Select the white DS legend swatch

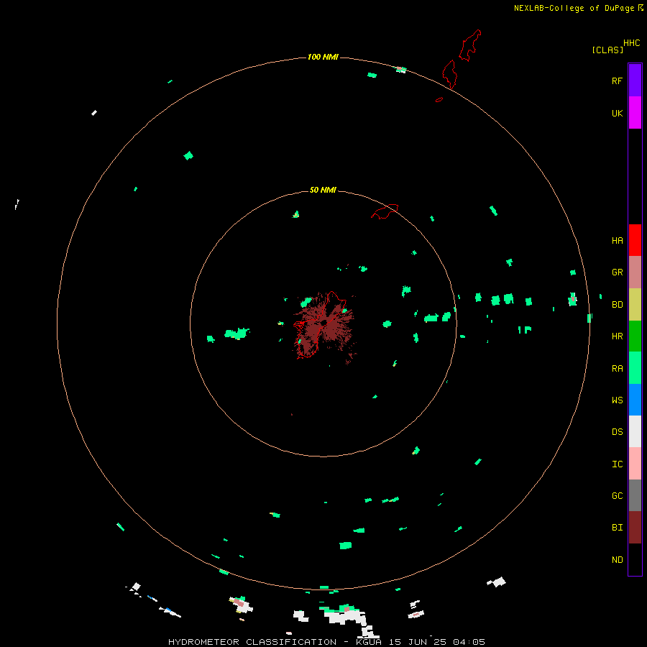pyautogui.click(x=635, y=431)
